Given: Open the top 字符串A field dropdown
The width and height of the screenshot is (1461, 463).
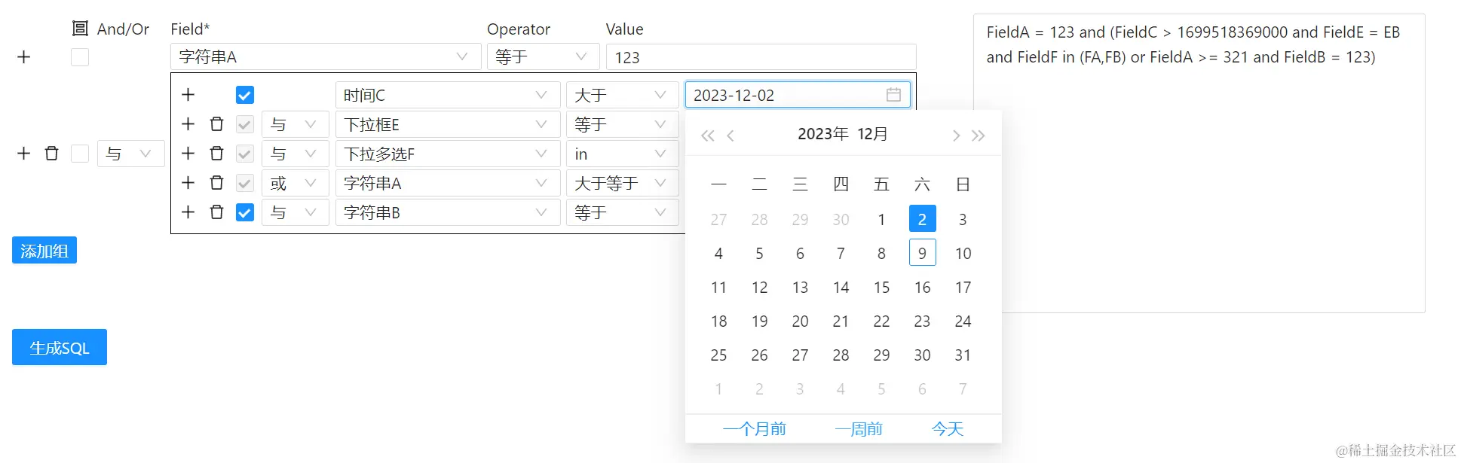Looking at the screenshot, I should pyautogui.click(x=326, y=57).
